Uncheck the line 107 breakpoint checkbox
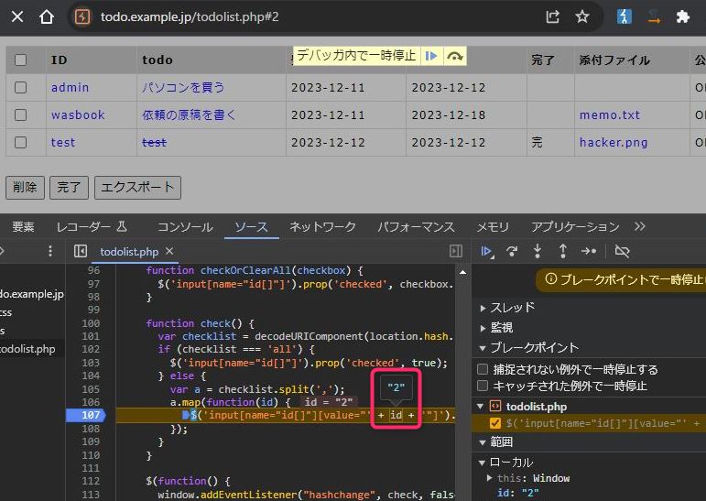Viewport: 706px width, 501px height. 494,423
